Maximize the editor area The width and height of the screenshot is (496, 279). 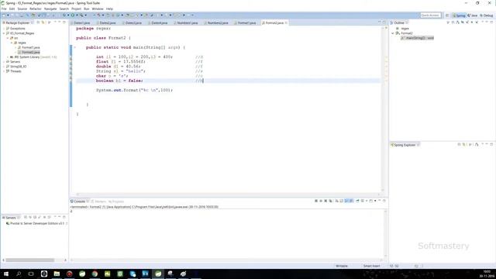click(x=384, y=22)
